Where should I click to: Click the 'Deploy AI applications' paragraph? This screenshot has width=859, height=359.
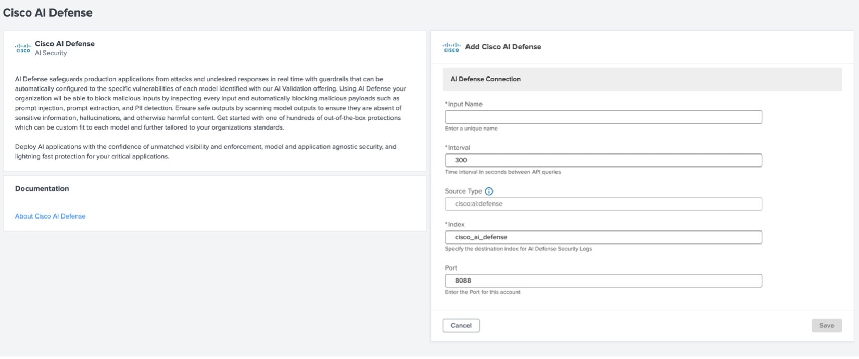pyautogui.click(x=205, y=151)
